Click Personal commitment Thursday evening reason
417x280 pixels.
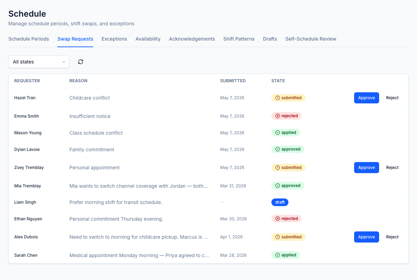[x=116, y=219]
